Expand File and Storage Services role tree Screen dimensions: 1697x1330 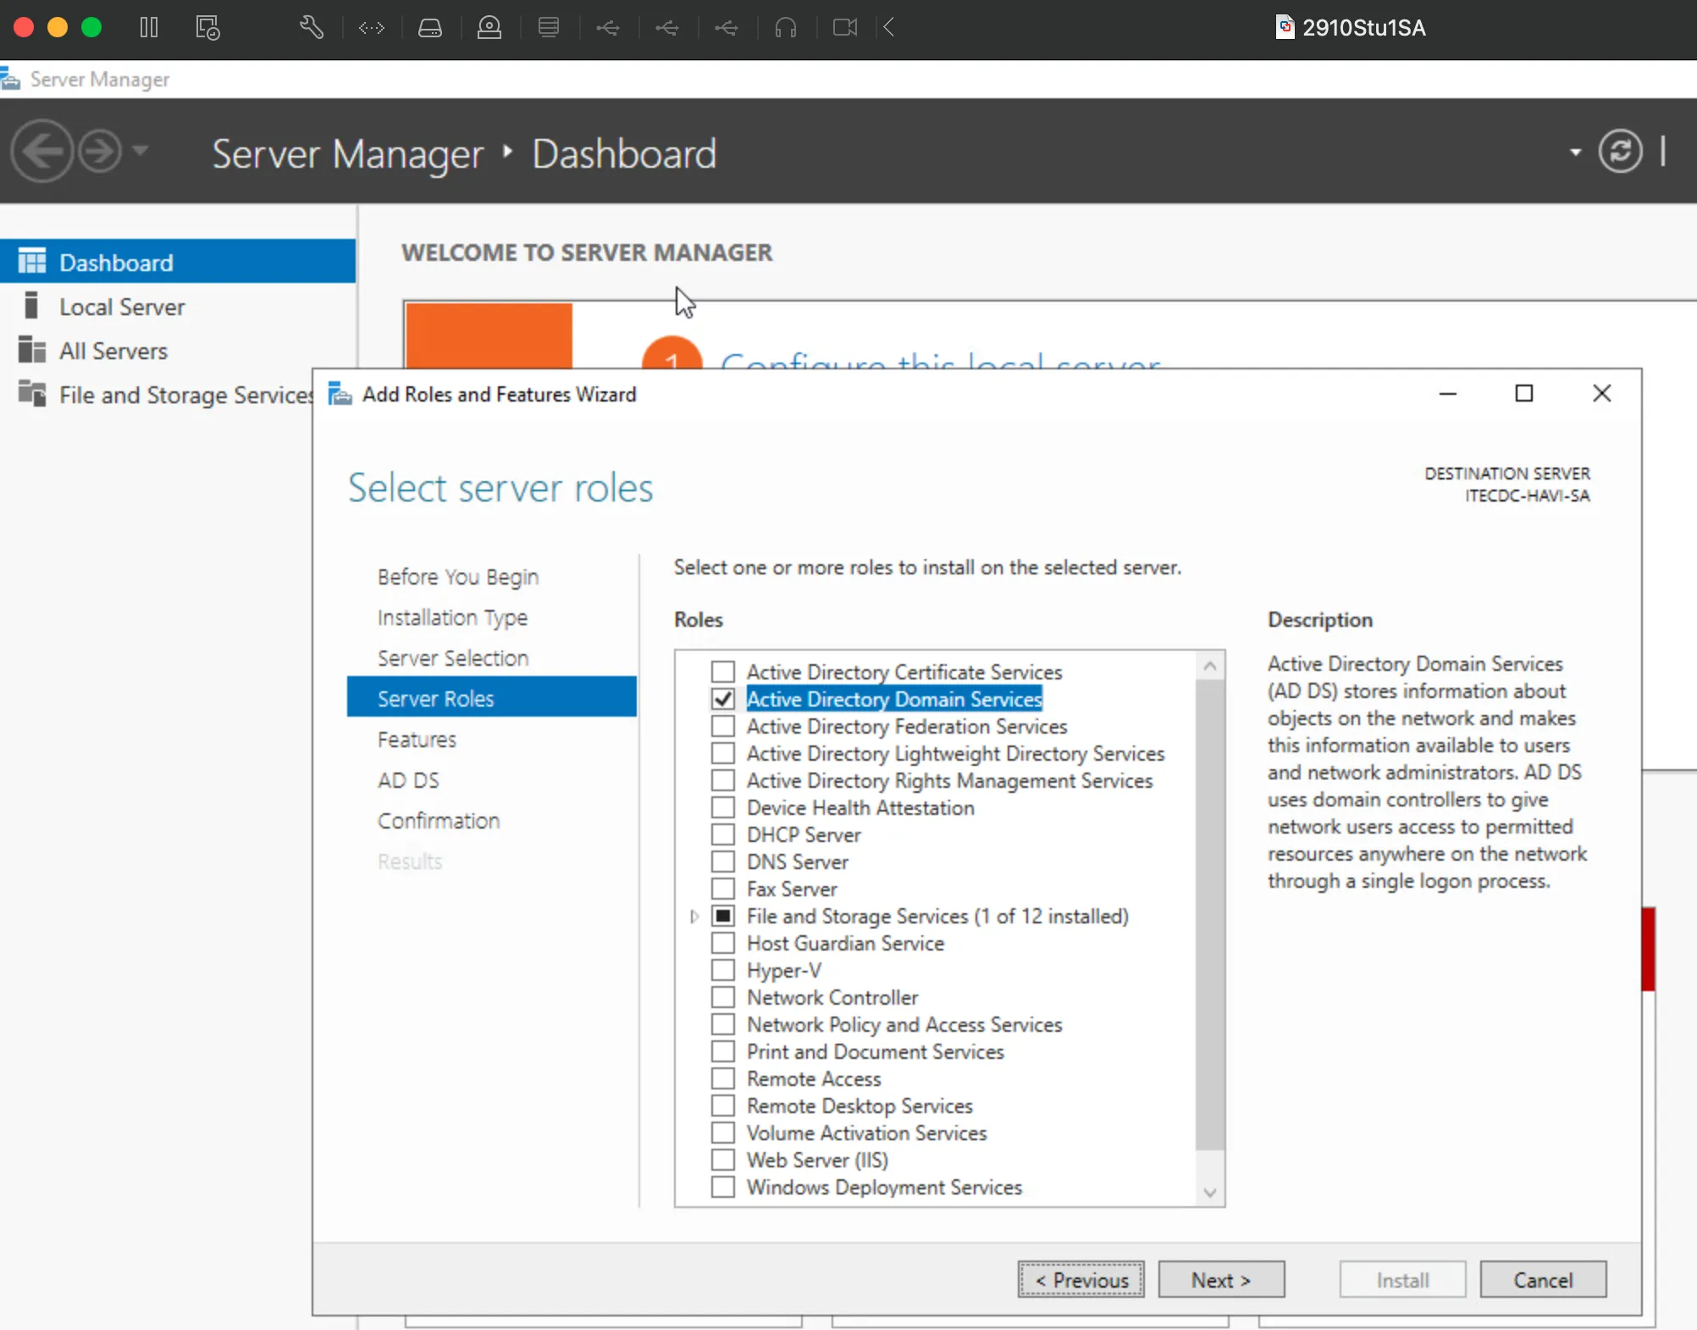(x=694, y=917)
